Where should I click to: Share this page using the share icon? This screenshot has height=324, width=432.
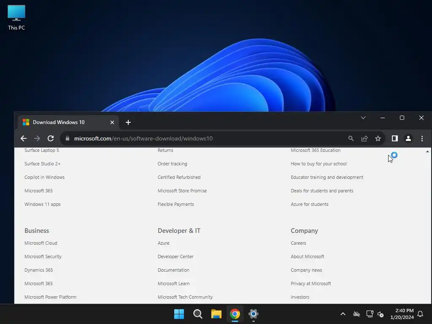[x=364, y=138]
